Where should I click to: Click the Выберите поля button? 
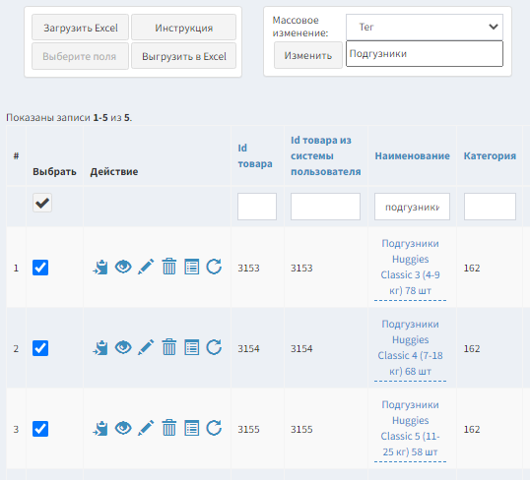point(81,56)
